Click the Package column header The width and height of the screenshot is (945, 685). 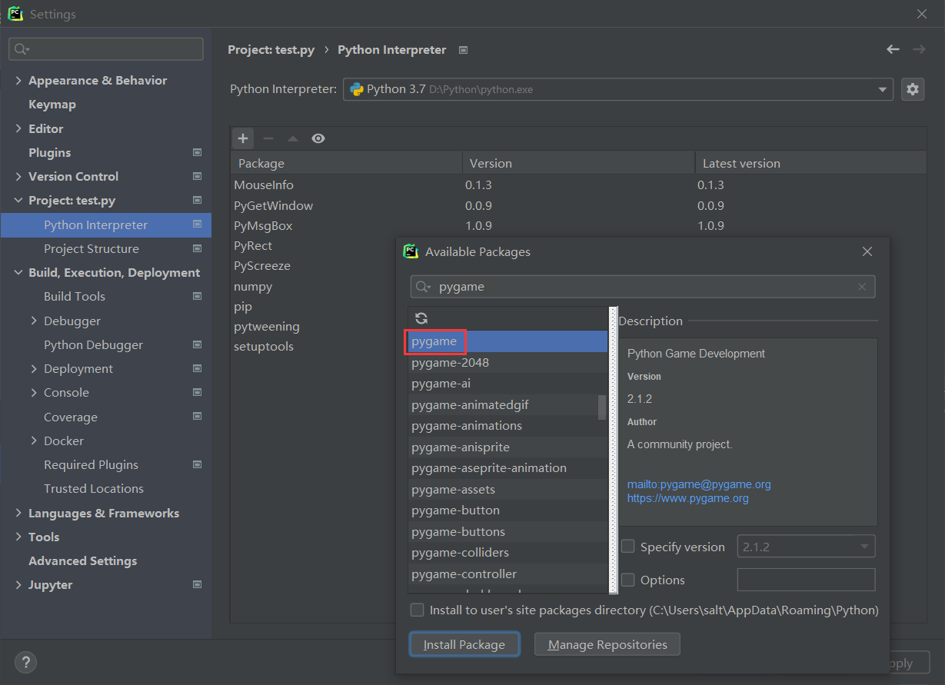click(x=346, y=163)
